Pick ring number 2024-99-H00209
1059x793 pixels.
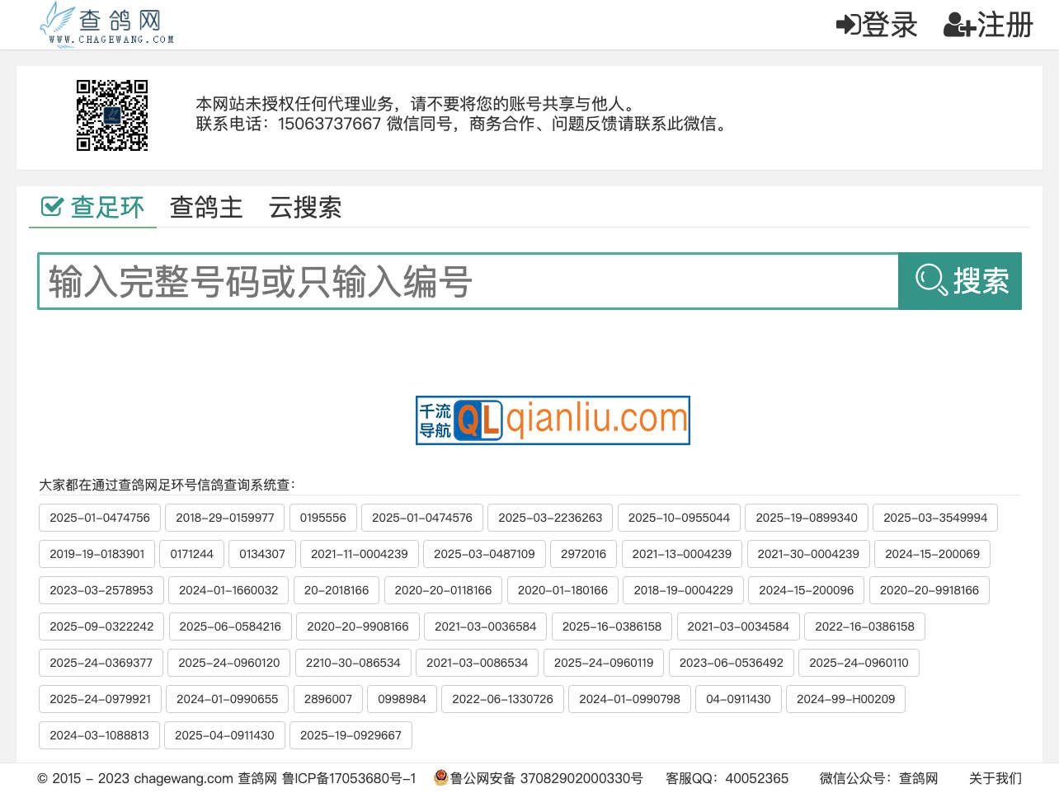(845, 699)
